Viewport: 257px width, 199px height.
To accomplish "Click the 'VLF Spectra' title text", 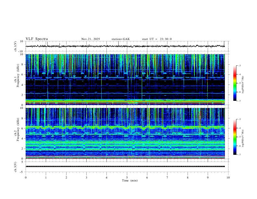I will pyautogui.click(x=37, y=39).
